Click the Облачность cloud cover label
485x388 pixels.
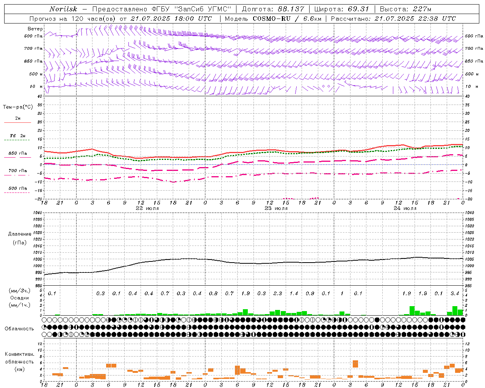[19, 329]
